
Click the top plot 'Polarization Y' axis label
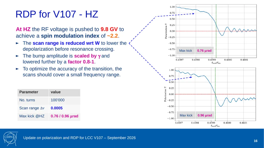(x=166, y=31)
